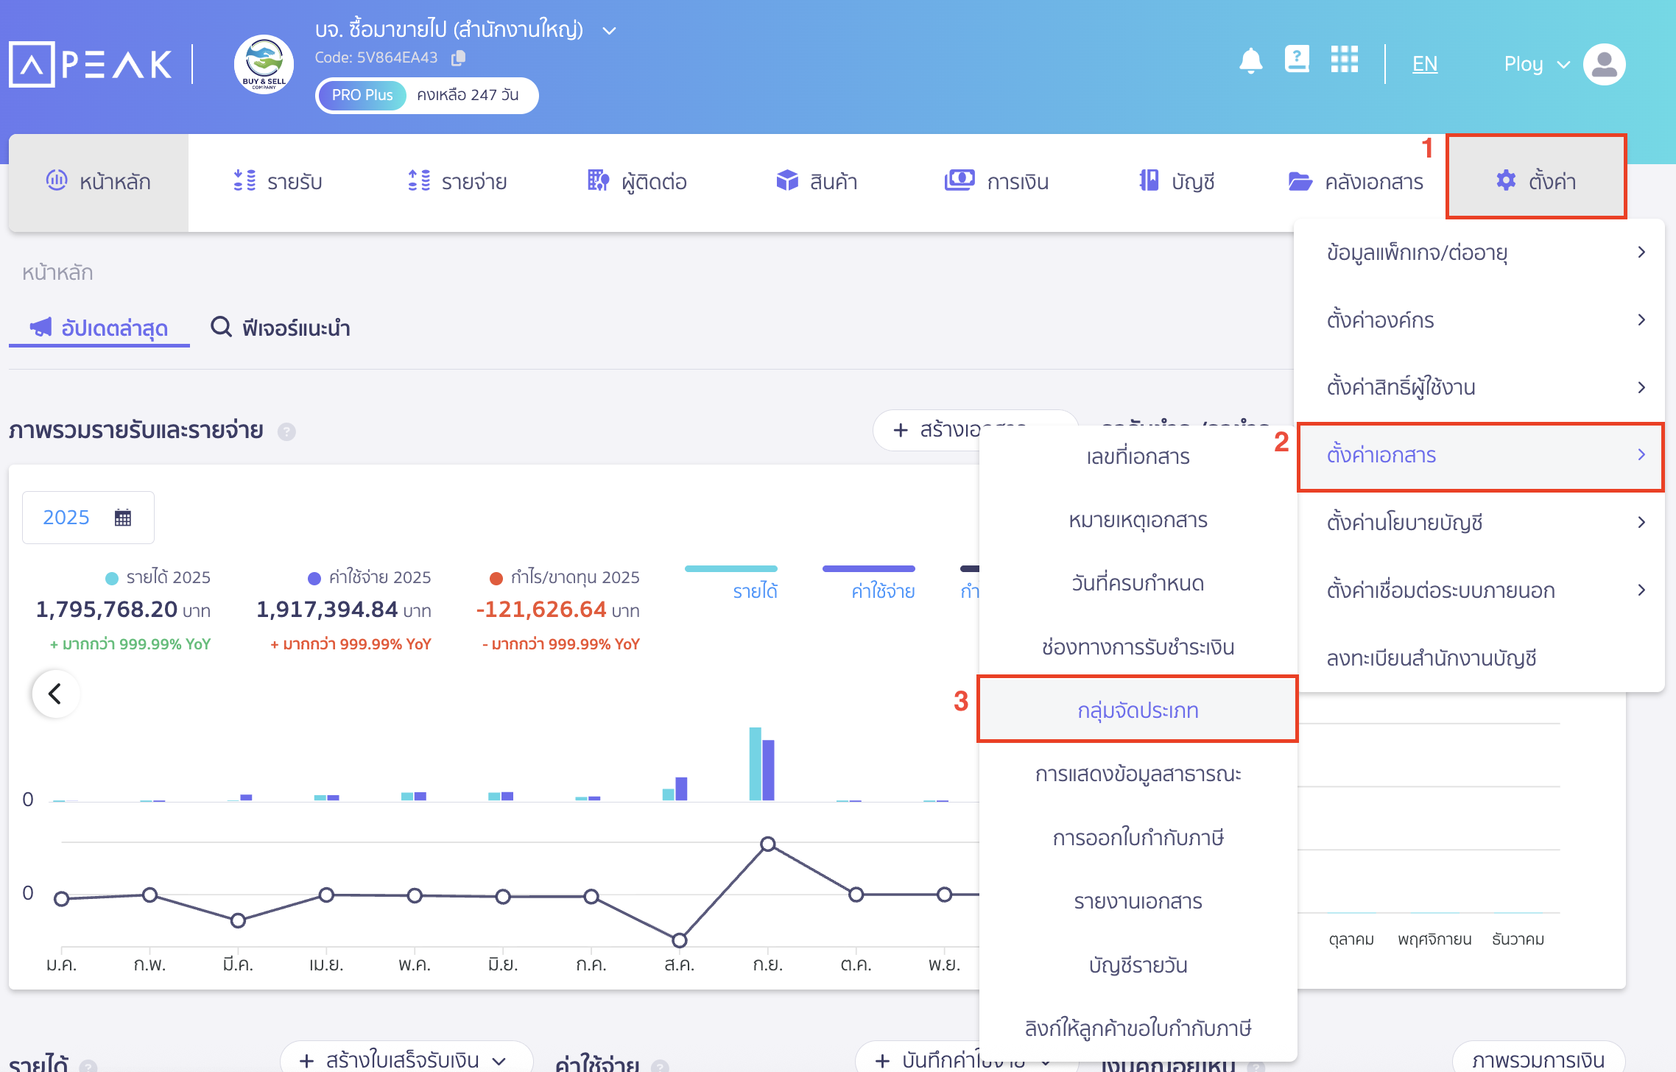Click the notification bell
Viewport: 1676px width, 1072px height.
pos(1251,61)
